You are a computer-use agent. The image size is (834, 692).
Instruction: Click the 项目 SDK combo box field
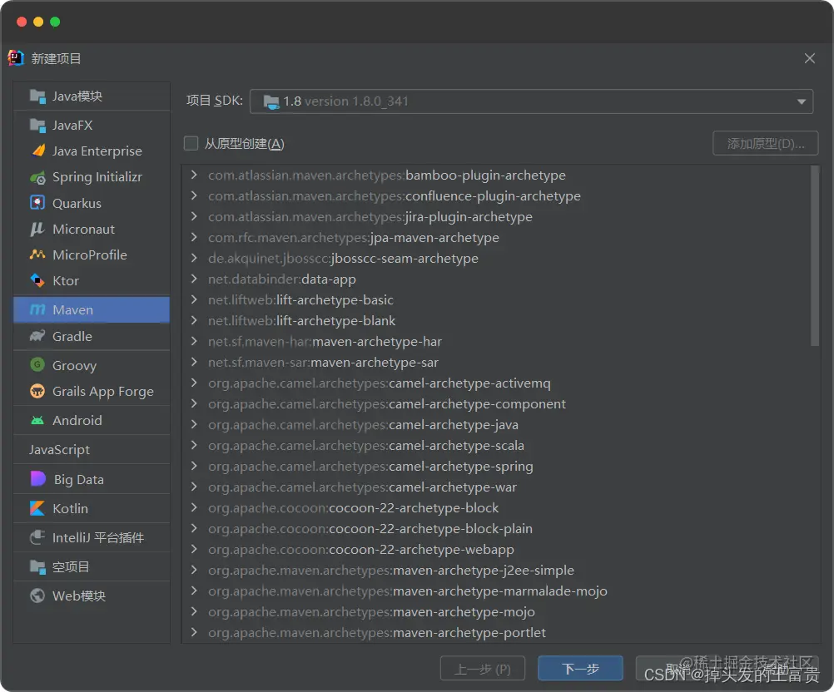pyautogui.click(x=531, y=101)
